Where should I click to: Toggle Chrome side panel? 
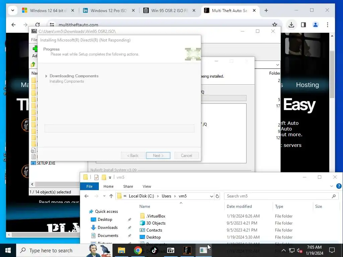(x=303, y=25)
